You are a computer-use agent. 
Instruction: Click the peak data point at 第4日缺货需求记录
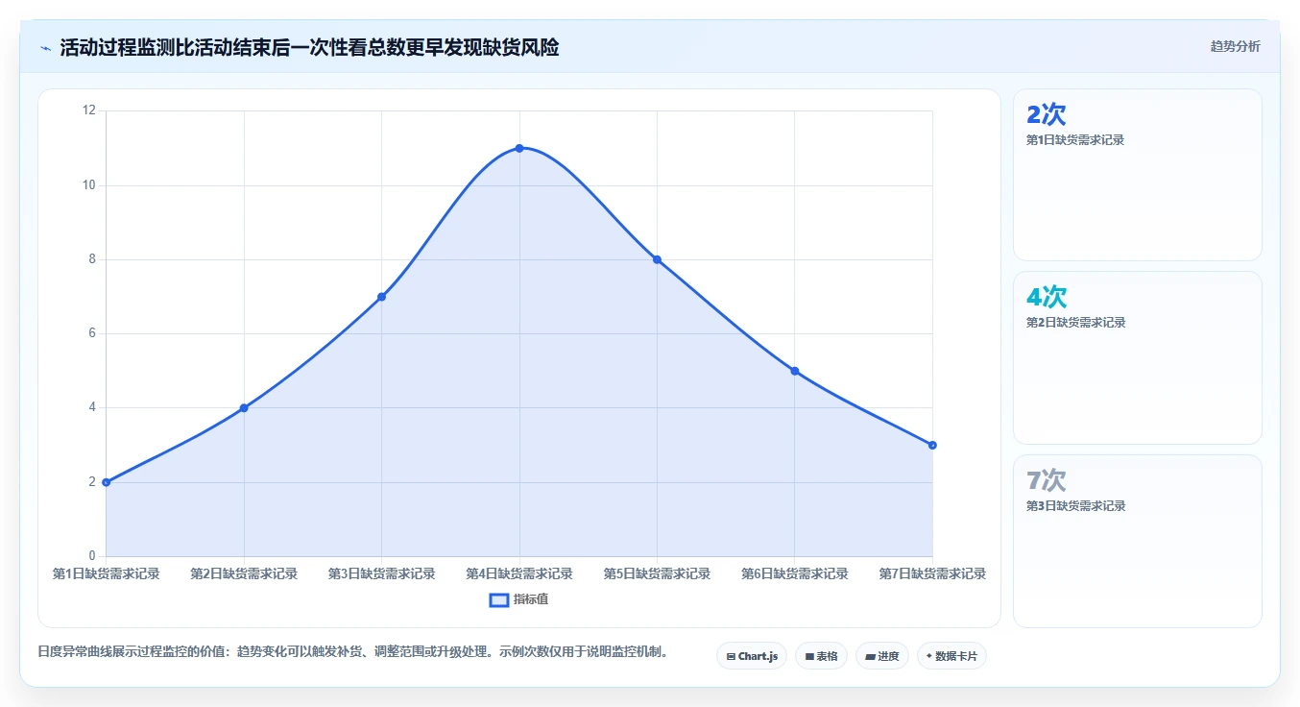tap(519, 148)
